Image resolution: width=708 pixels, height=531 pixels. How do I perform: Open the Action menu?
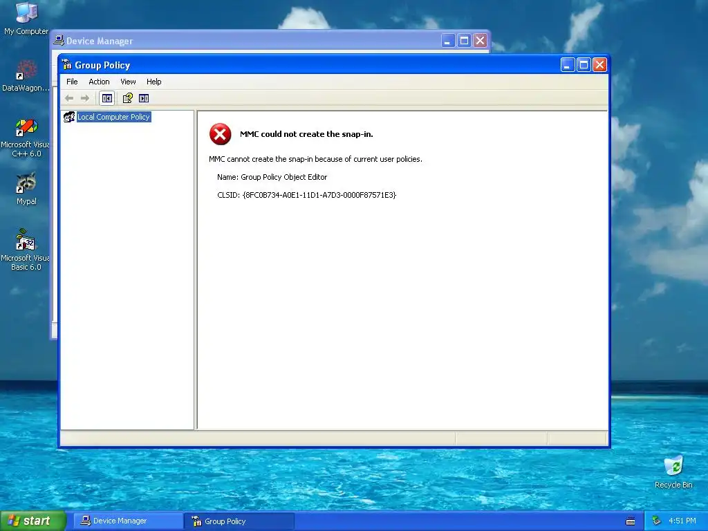tap(99, 82)
